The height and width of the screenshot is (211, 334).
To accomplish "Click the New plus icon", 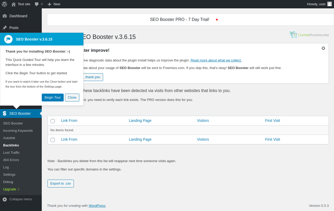I will (49, 4).
